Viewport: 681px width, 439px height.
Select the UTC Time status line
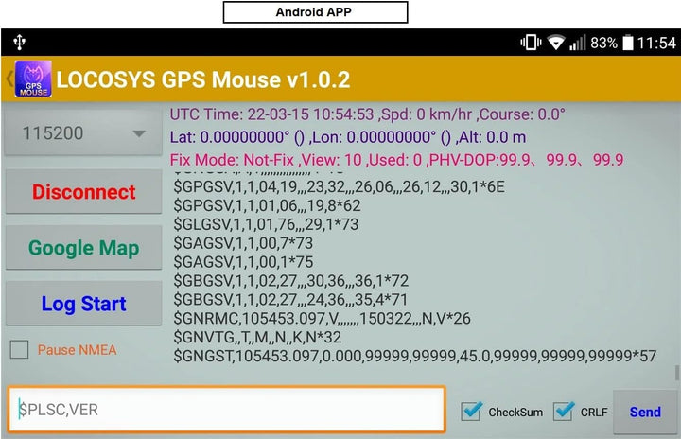click(x=367, y=114)
